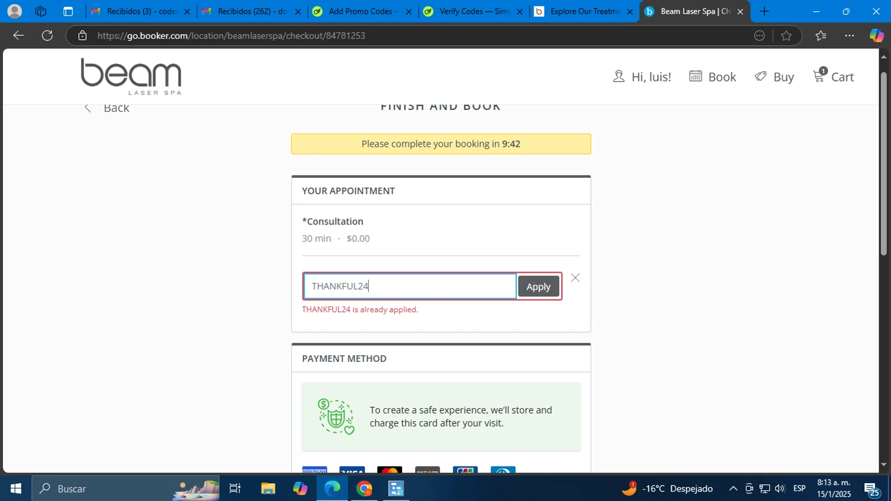Viewport: 891px width, 501px height.
Task: Go Back to previous checkout step
Action: pyautogui.click(x=107, y=108)
